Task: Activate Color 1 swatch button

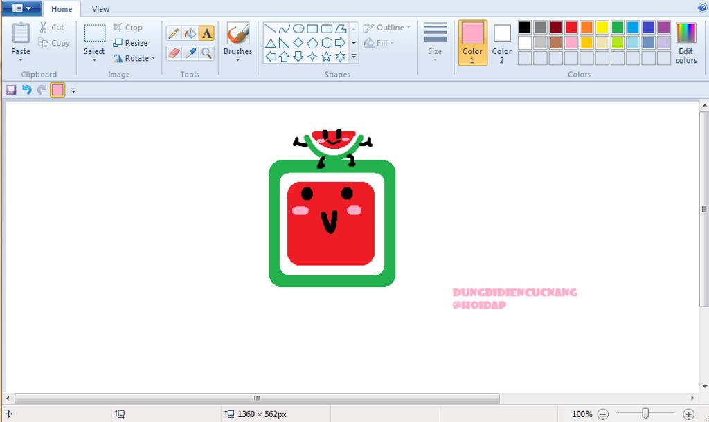Action: click(x=472, y=43)
